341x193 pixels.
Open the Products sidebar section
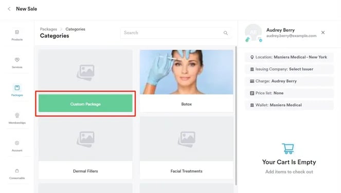tap(17, 35)
